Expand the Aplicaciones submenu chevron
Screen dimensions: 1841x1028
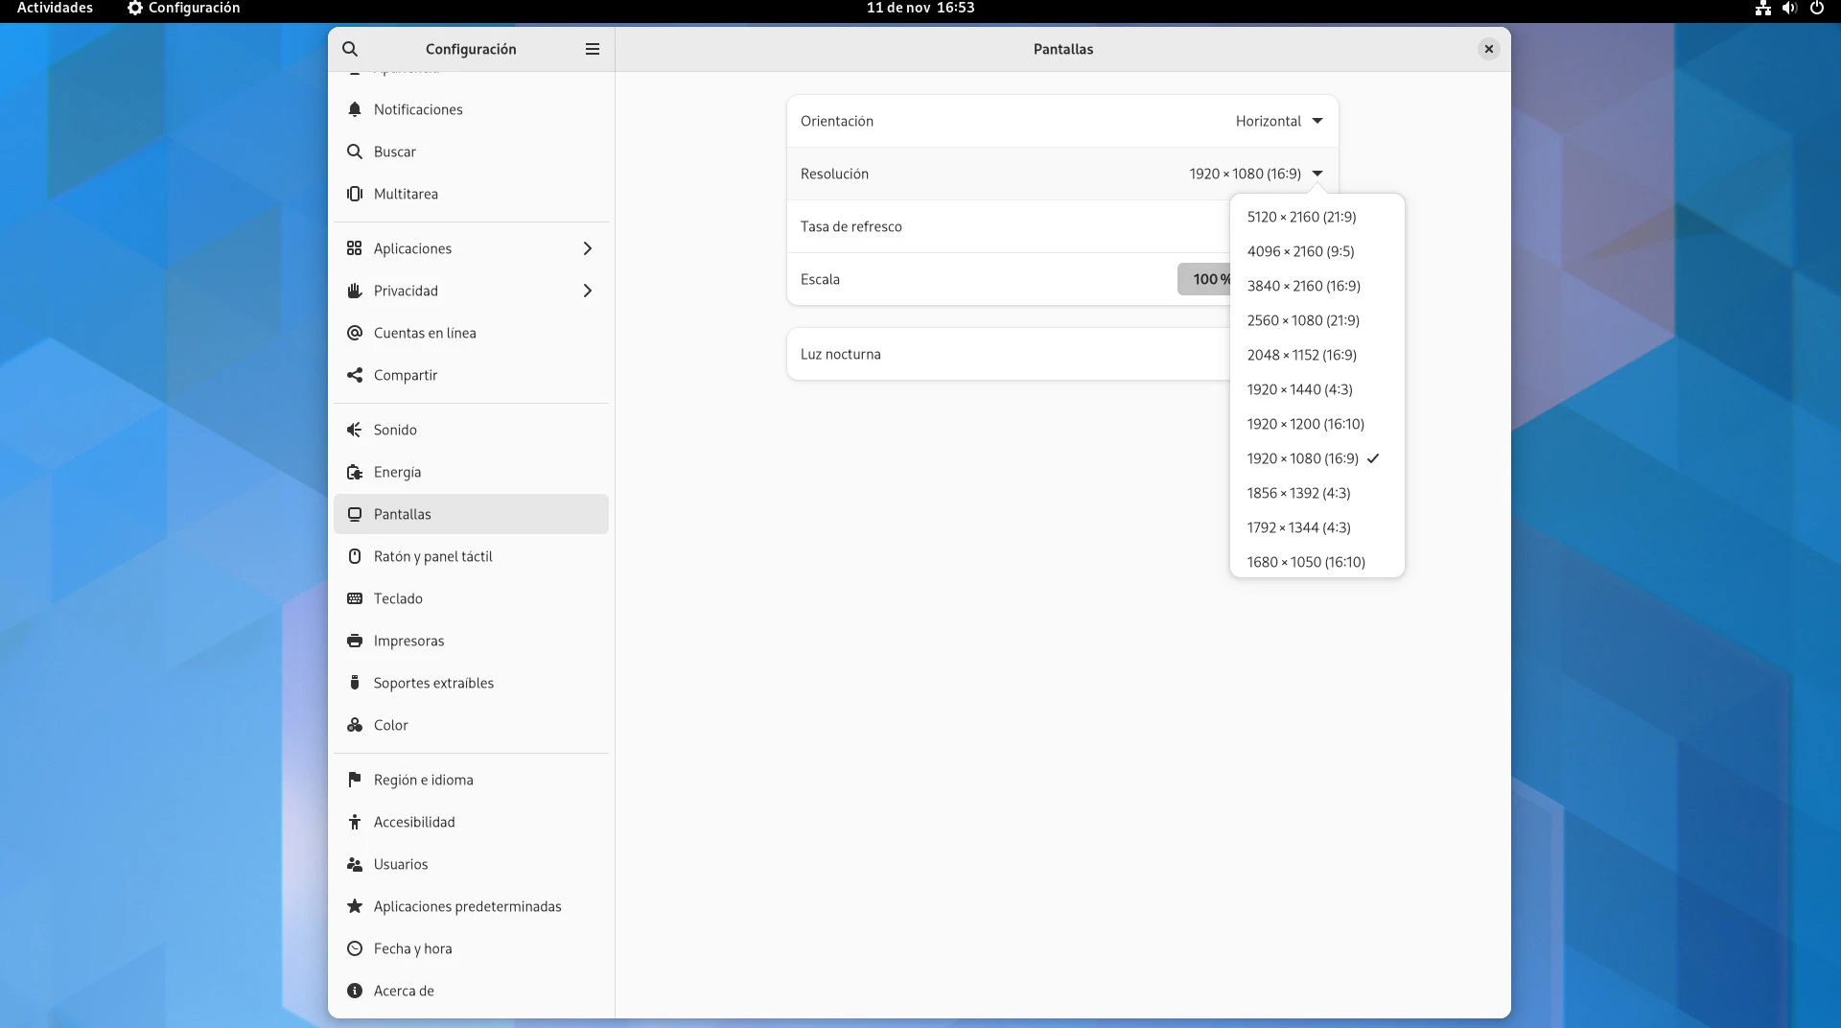[587, 248]
